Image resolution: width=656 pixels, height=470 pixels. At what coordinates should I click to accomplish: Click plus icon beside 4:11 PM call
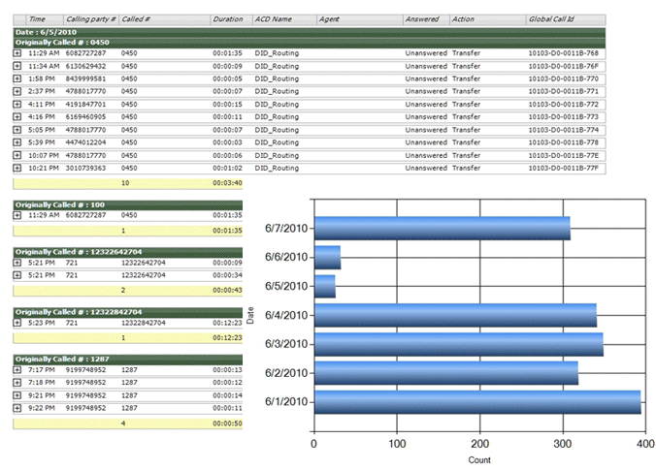point(17,104)
